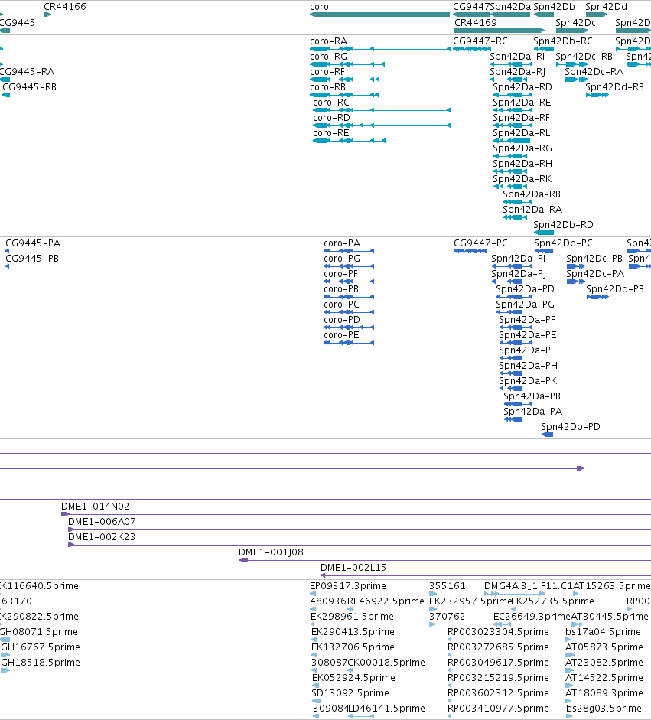Click the bs17a04.5prime EST label
This screenshot has width=651, height=720.
point(603,631)
